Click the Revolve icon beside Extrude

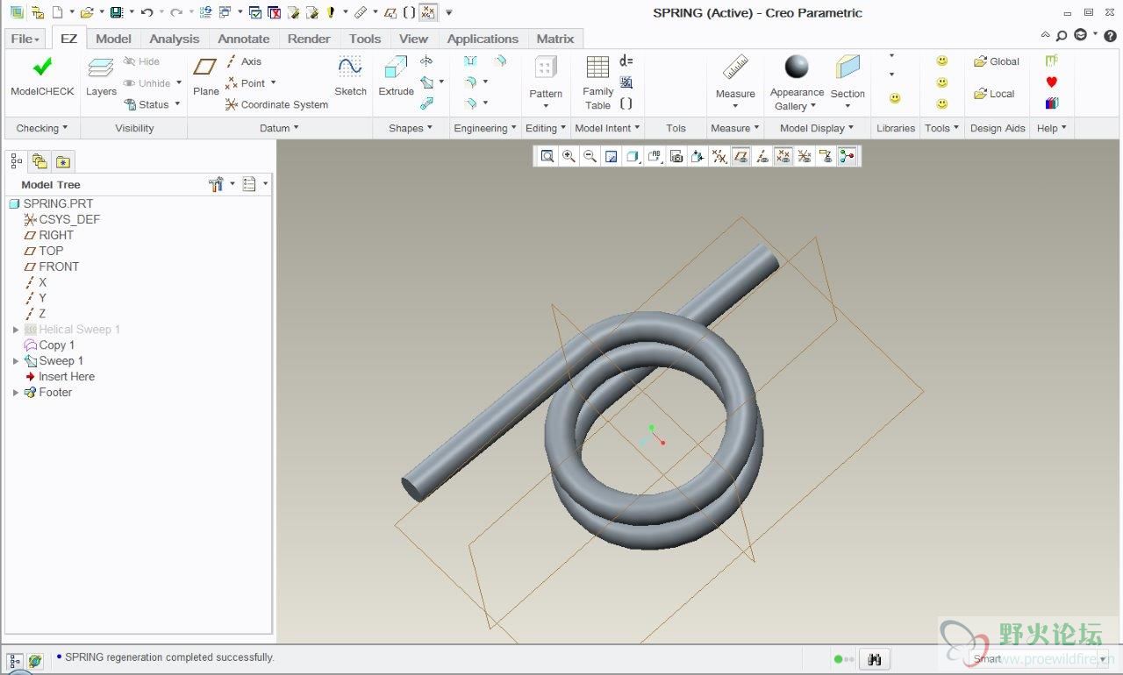point(426,61)
